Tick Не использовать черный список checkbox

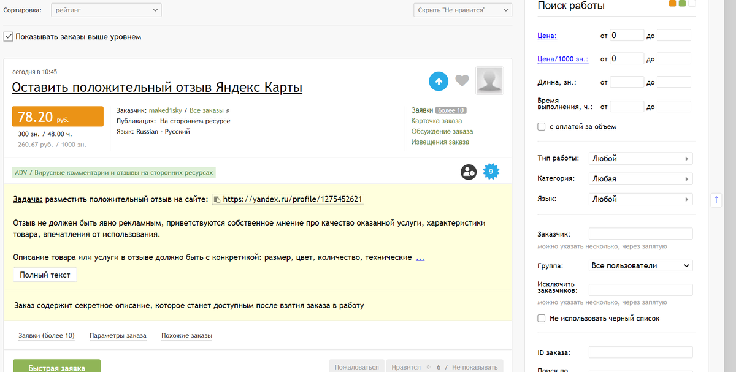point(542,319)
